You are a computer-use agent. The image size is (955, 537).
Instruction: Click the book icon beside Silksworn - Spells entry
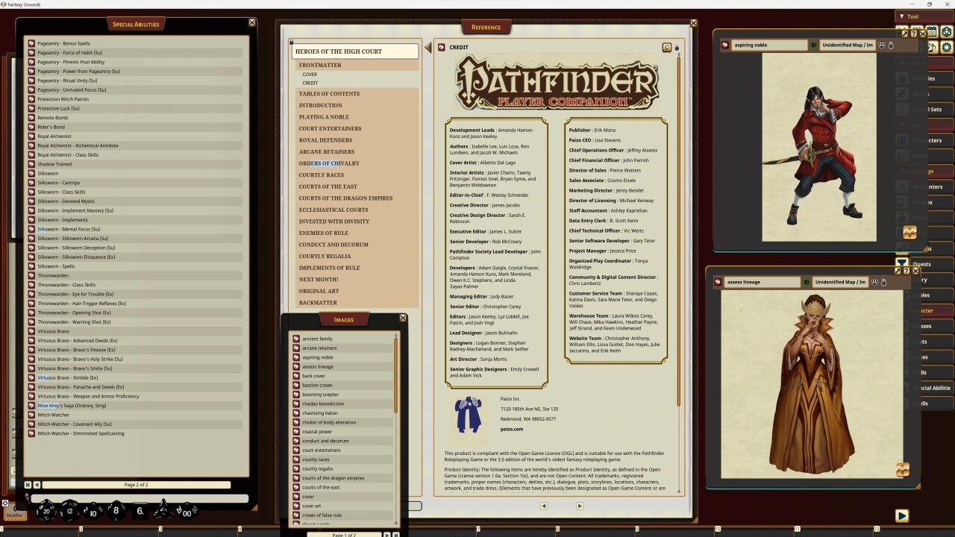(31, 266)
